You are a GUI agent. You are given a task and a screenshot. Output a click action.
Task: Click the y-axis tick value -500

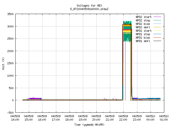tap(11, 113)
